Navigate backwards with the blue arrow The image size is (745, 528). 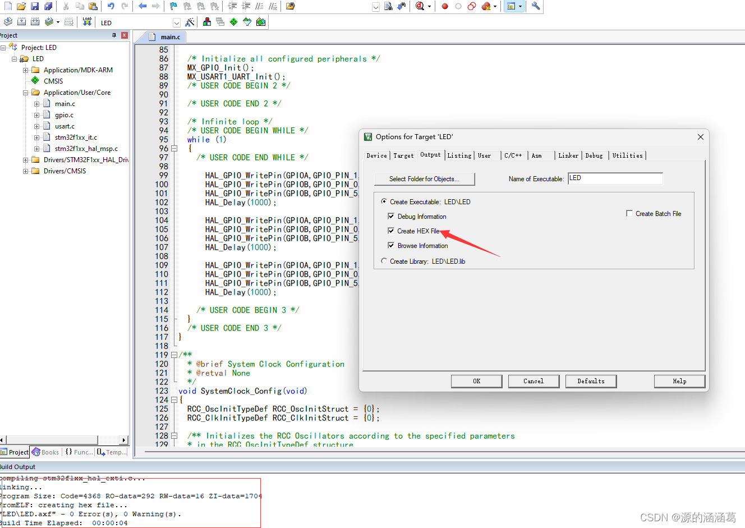142,6
